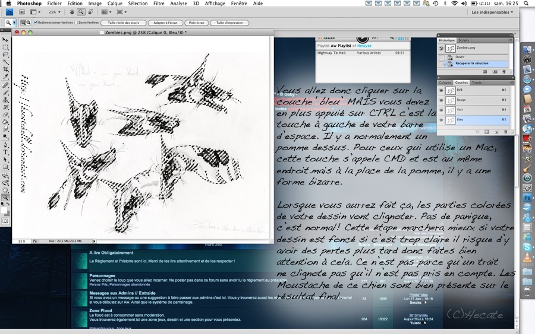Hide the RVB channel eye
This screenshot has height=334, width=535.
[441, 91]
